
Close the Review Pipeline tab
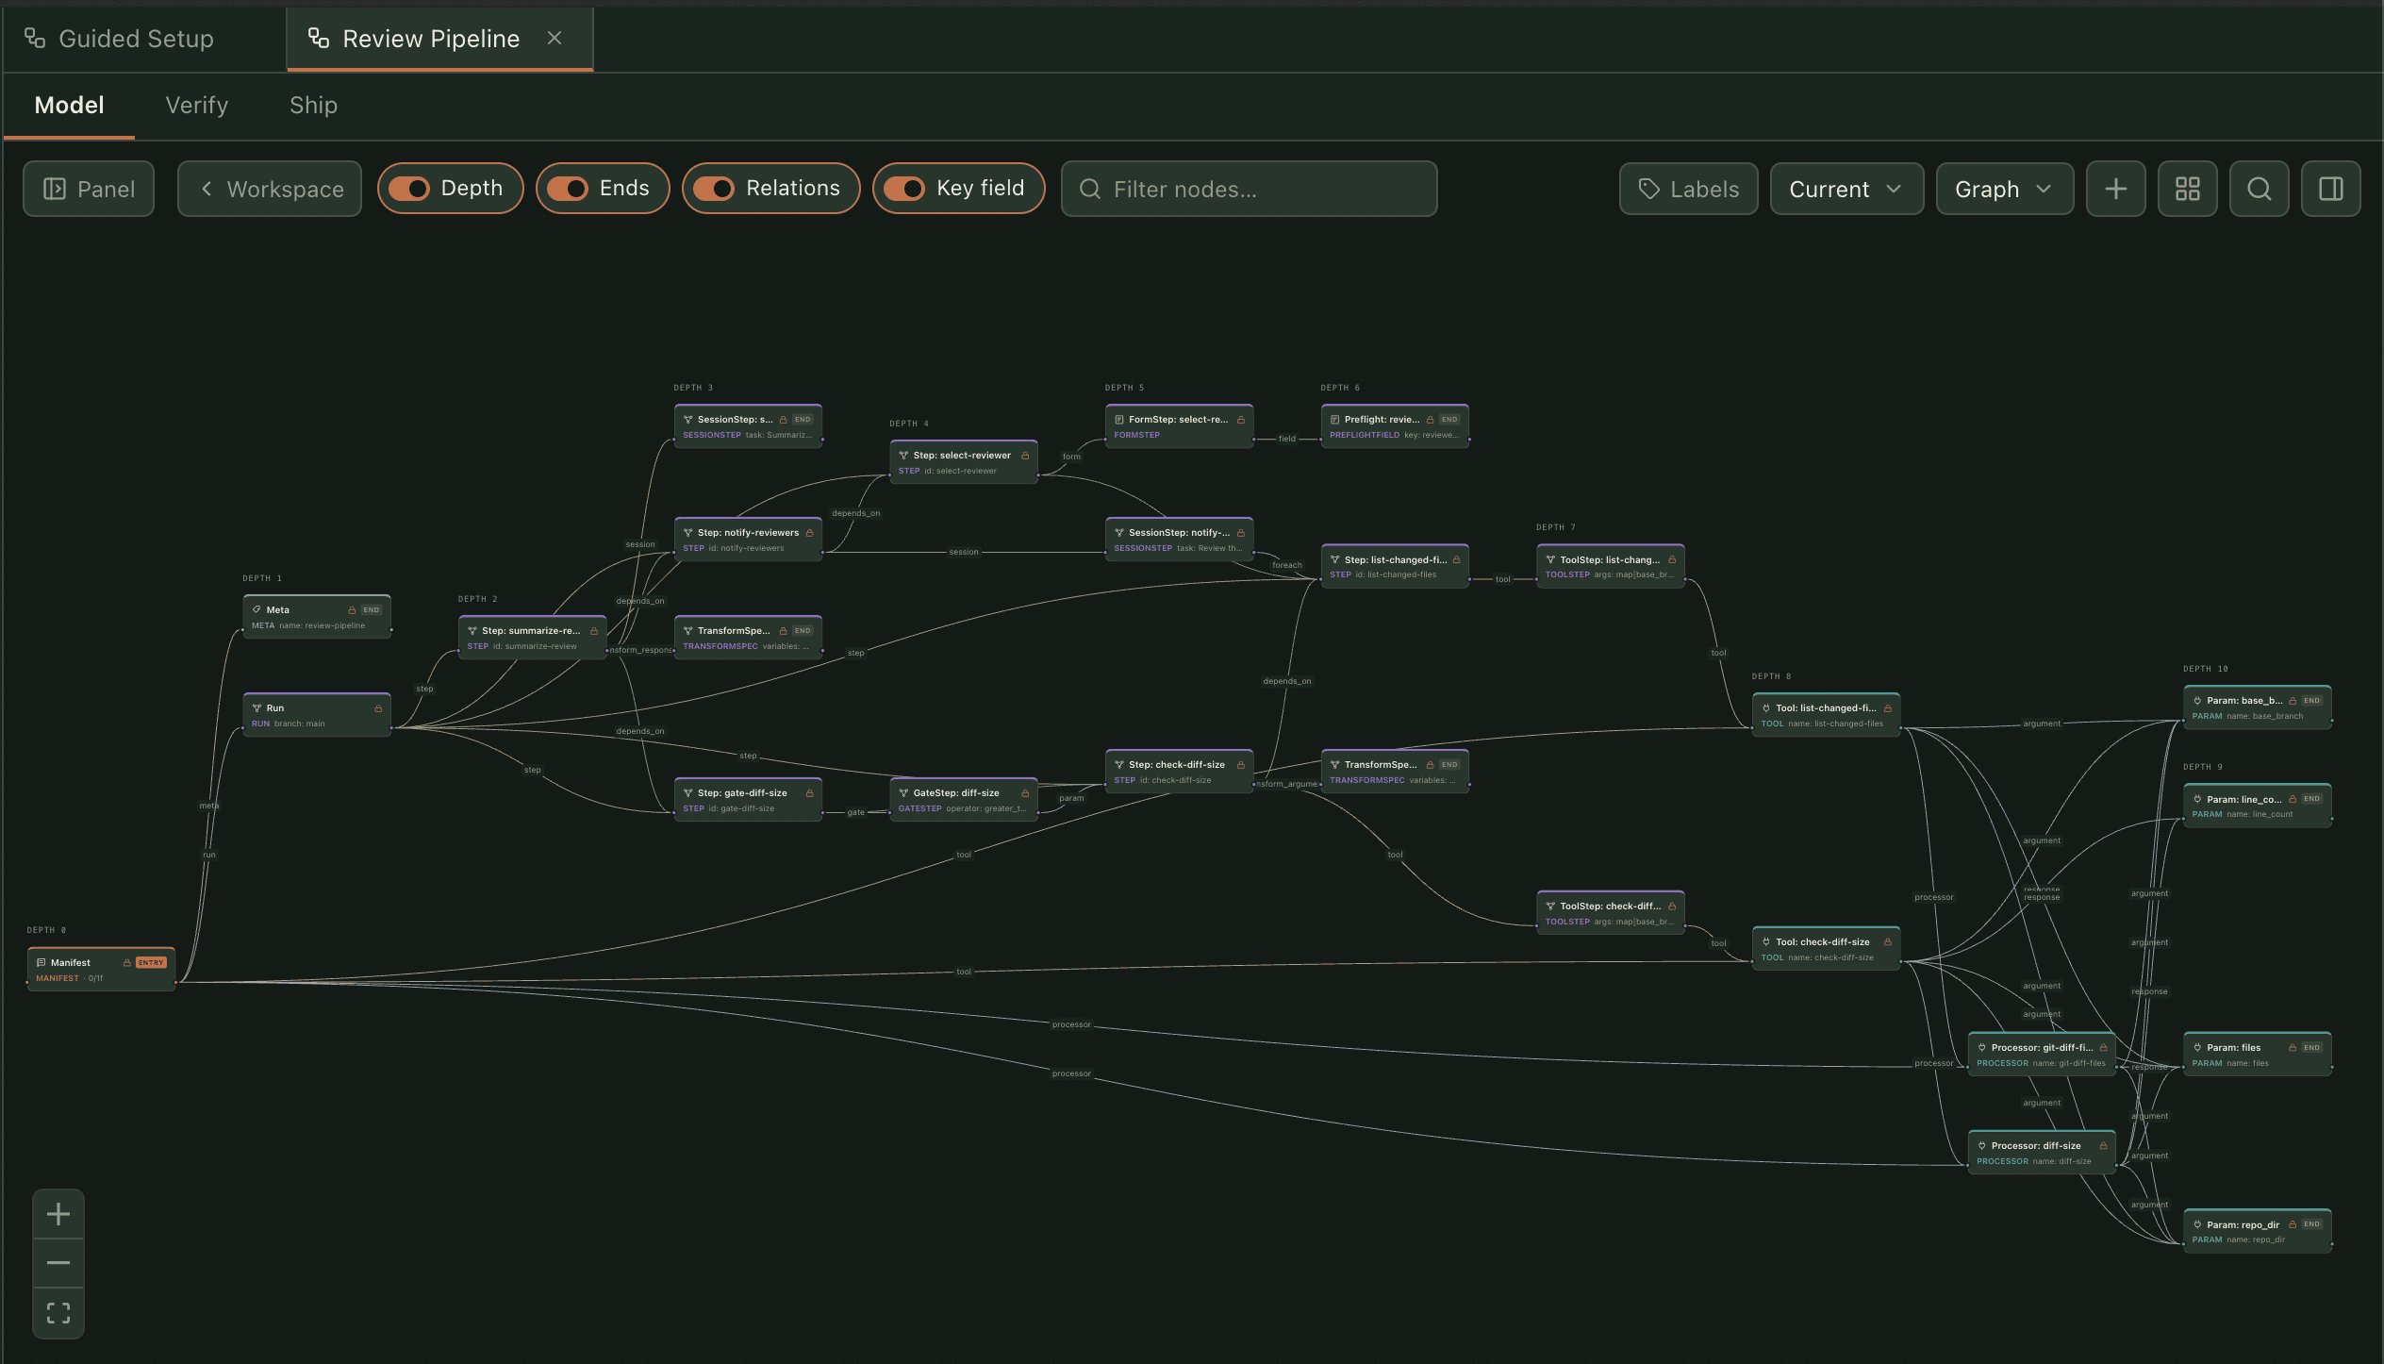pos(555,38)
